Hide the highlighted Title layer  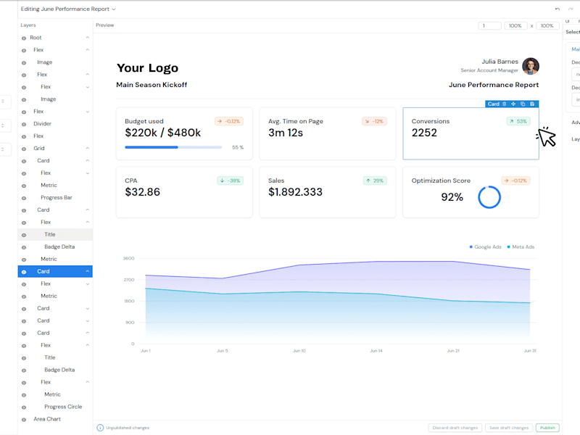click(x=24, y=235)
